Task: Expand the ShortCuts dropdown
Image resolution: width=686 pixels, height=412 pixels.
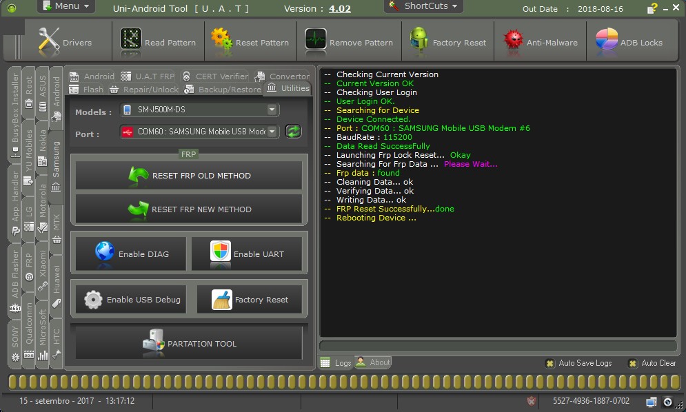Action: pyautogui.click(x=423, y=6)
